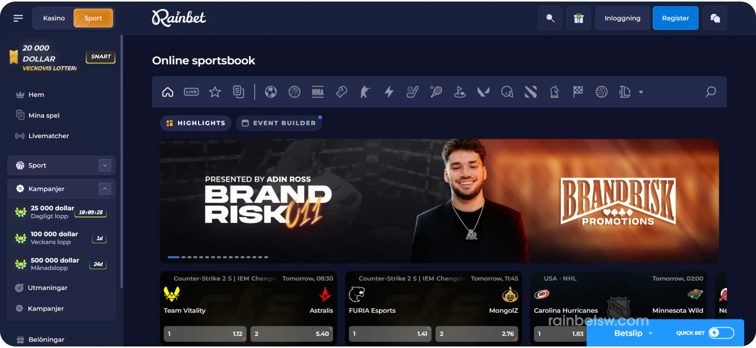Open the hamburger menu in the header
This screenshot has height=348, width=756.
tap(18, 18)
